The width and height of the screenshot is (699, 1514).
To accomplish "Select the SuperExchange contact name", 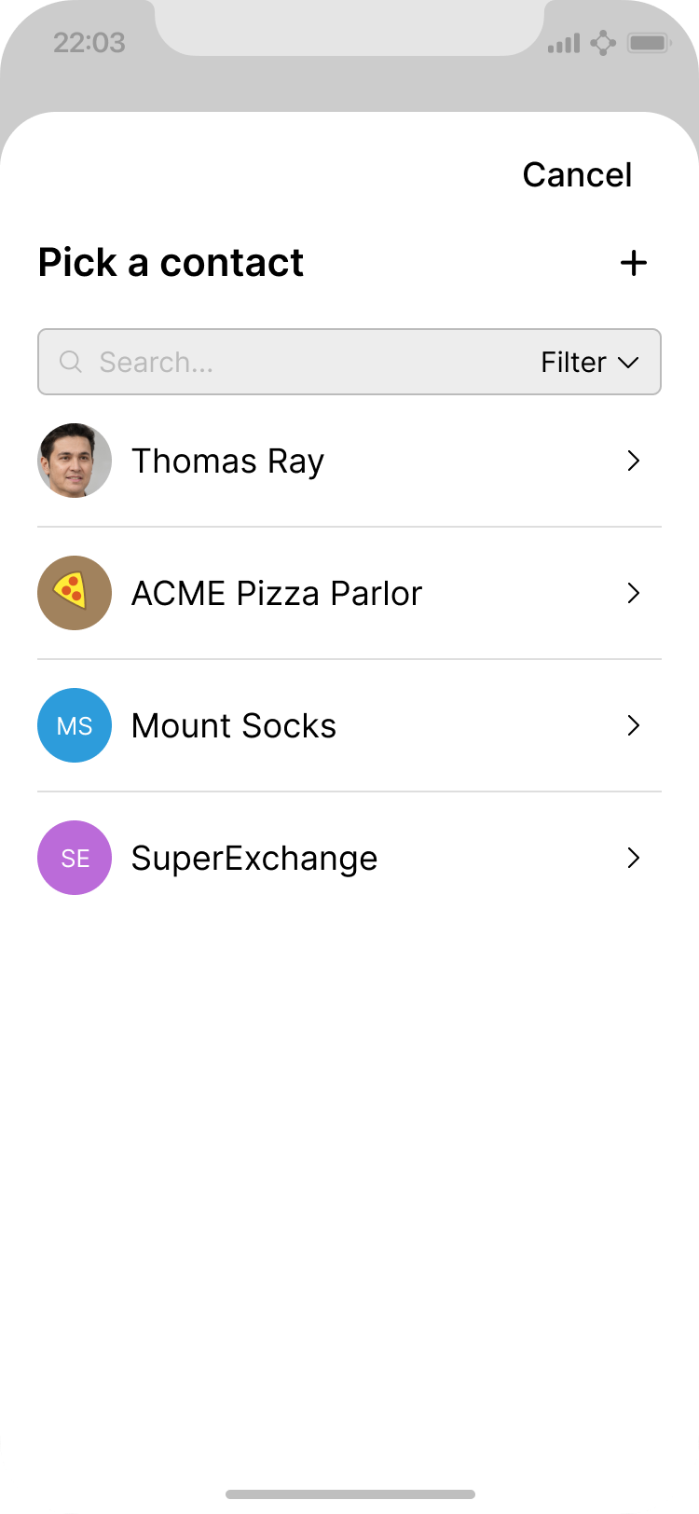I will (254, 858).
